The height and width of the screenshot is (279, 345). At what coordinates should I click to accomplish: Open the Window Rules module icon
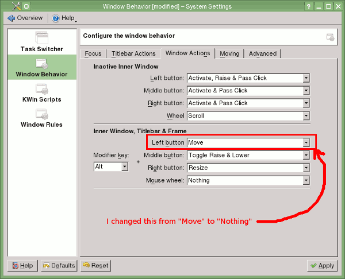tap(42, 114)
